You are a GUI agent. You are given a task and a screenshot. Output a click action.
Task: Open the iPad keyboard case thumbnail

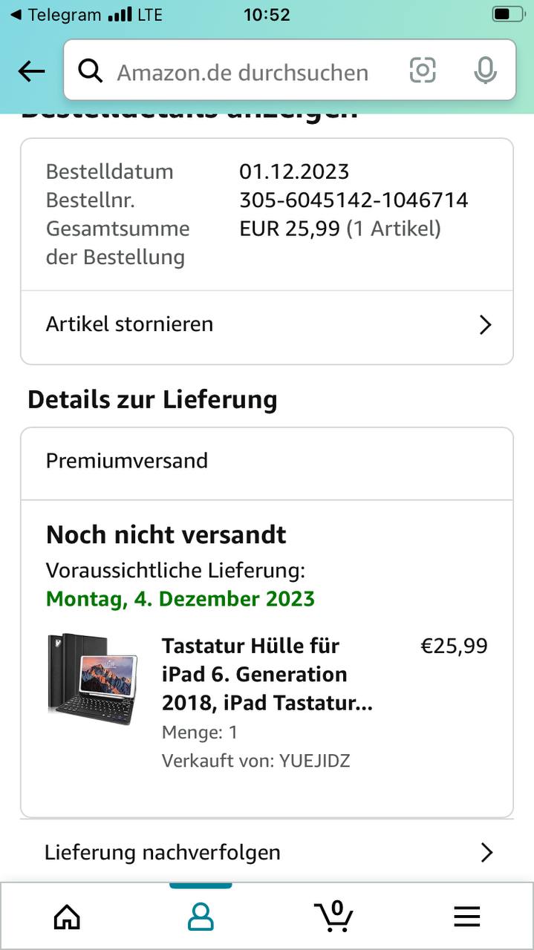[93, 679]
